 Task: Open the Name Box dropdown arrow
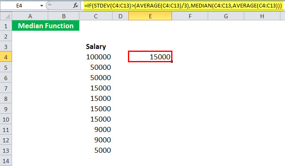coord(42,6)
